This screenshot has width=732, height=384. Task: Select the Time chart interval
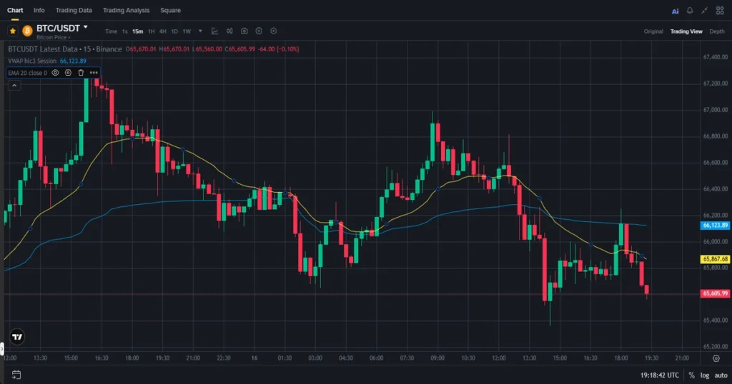pos(111,31)
